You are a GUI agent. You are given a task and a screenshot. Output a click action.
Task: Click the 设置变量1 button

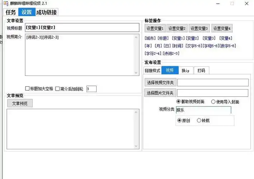coord(155,28)
